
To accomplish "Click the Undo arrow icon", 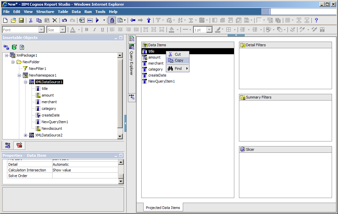I will [x=64, y=20].
